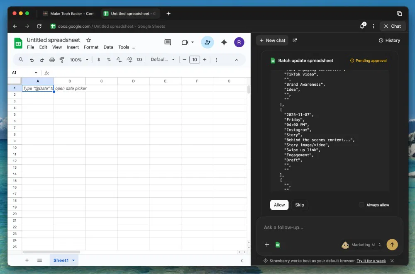Open the Default font dropdown
This screenshot has height=274, width=415.
click(163, 60)
